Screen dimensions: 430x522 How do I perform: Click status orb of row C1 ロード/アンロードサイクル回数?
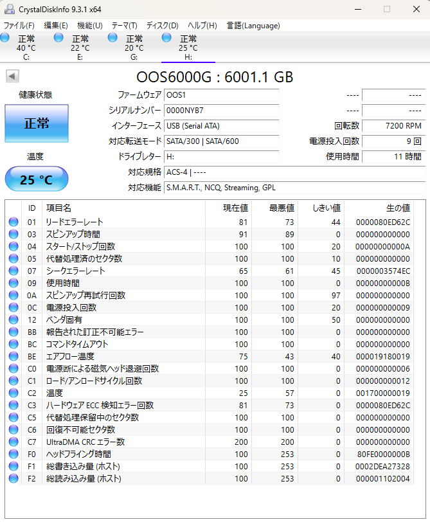pos(13,381)
